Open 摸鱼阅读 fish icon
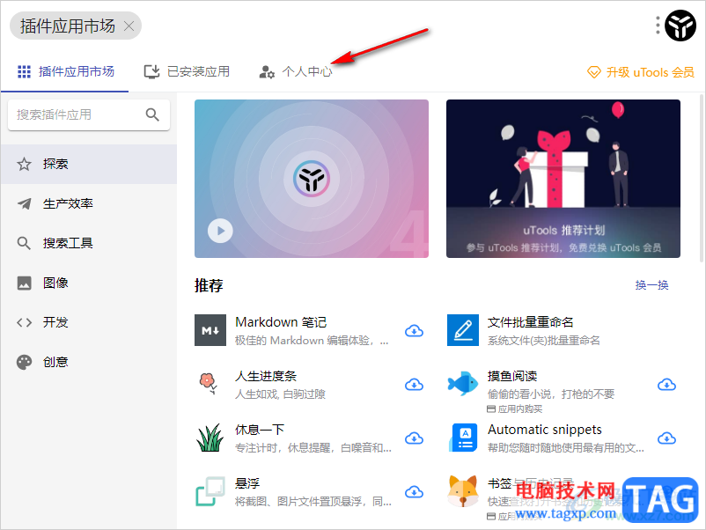Image resolution: width=706 pixels, height=530 pixels. pos(463,384)
